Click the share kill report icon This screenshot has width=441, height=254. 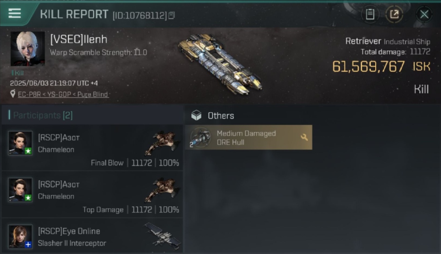click(394, 14)
